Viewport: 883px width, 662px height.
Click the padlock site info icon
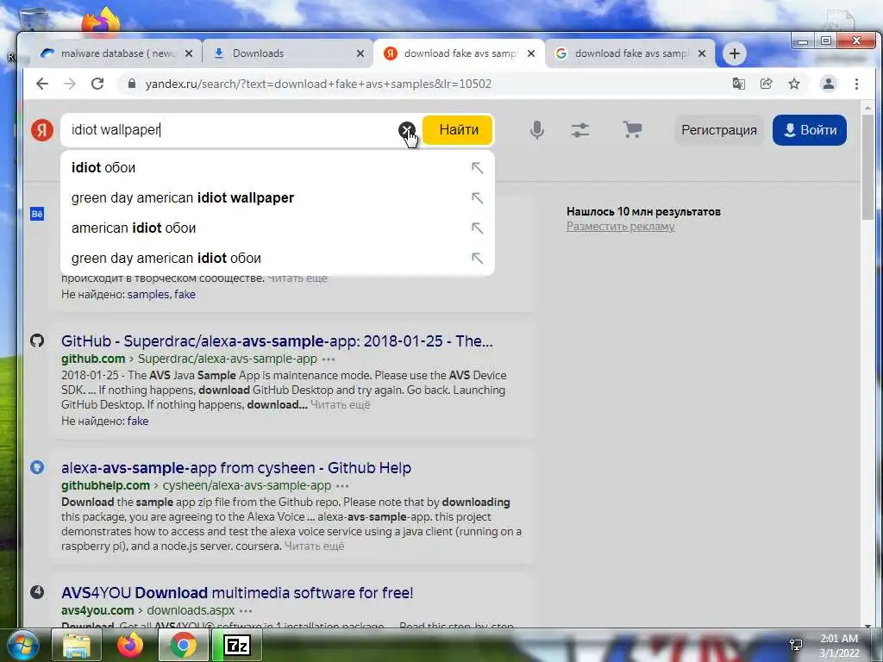(x=132, y=84)
